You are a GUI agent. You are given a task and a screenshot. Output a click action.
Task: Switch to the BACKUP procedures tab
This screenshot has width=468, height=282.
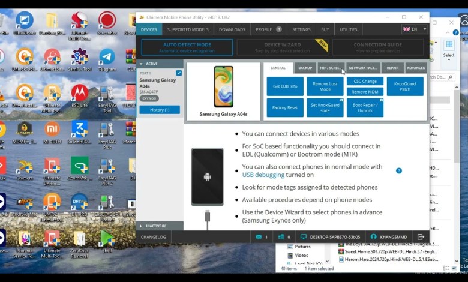[x=305, y=68]
